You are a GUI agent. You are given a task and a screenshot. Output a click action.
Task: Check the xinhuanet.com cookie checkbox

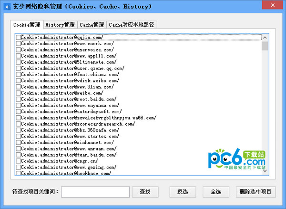click(18, 142)
